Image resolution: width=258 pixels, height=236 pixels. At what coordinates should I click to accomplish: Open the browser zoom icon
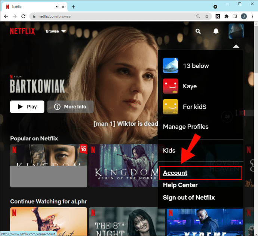coord(198,16)
